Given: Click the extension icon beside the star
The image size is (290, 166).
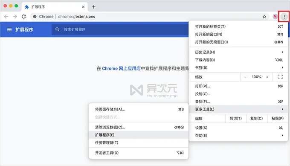Looking at the screenshot, I should [275, 17].
